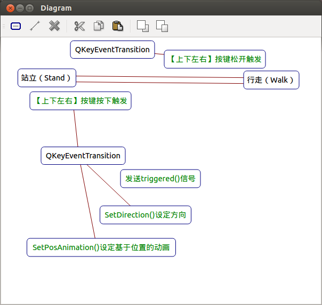This screenshot has height=305, width=322.
Task: Click the toolbar drag handle
Action: click(4, 26)
